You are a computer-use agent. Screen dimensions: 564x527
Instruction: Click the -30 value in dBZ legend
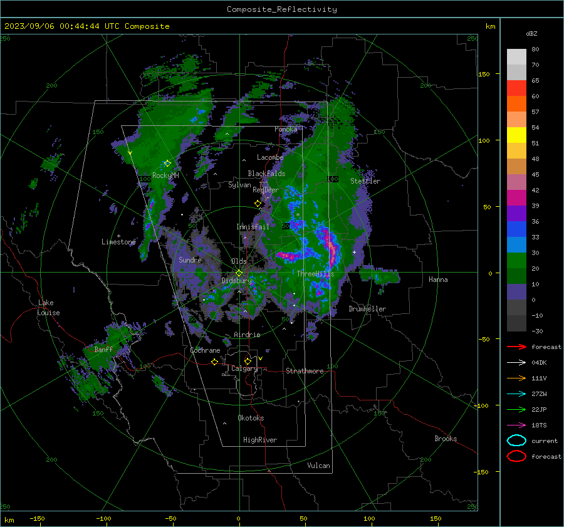(x=537, y=331)
